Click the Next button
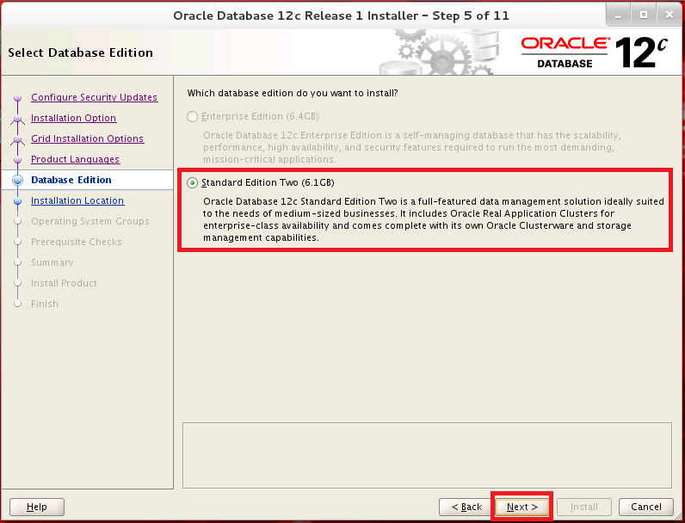 tap(522, 507)
